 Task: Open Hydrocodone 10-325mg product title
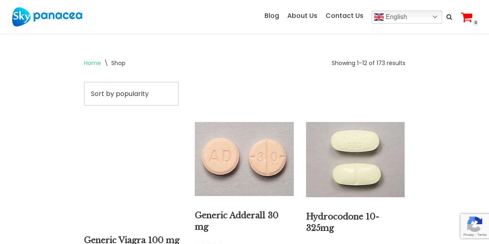tap(343, 222)
